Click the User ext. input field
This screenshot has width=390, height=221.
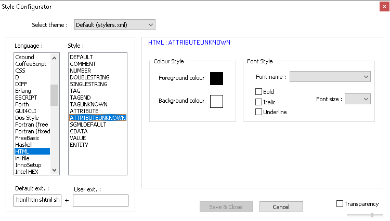click(x=100, y=200)
